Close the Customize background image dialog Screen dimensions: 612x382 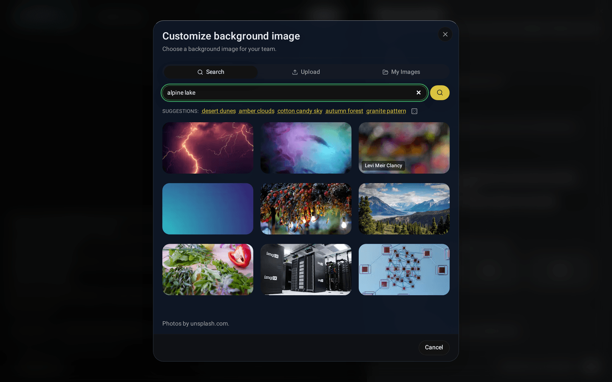(445, 34)
